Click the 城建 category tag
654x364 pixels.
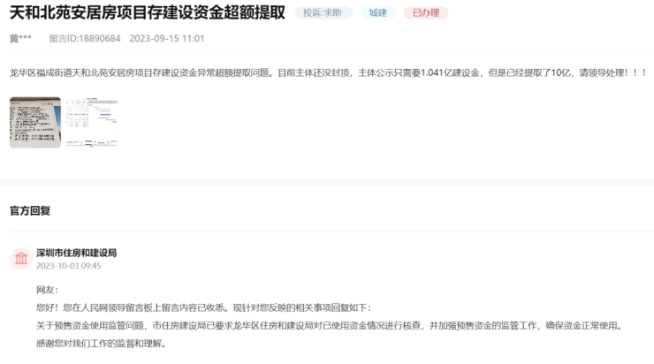coord(378,13)
